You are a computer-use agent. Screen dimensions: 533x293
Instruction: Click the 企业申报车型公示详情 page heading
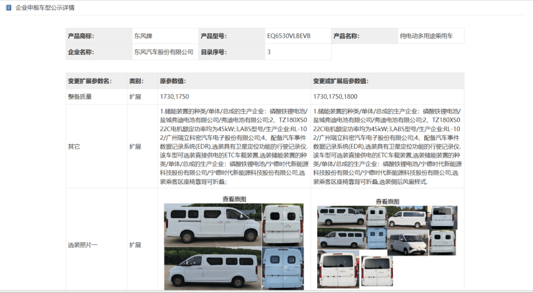pyautogui.click(x=45, y=8)
